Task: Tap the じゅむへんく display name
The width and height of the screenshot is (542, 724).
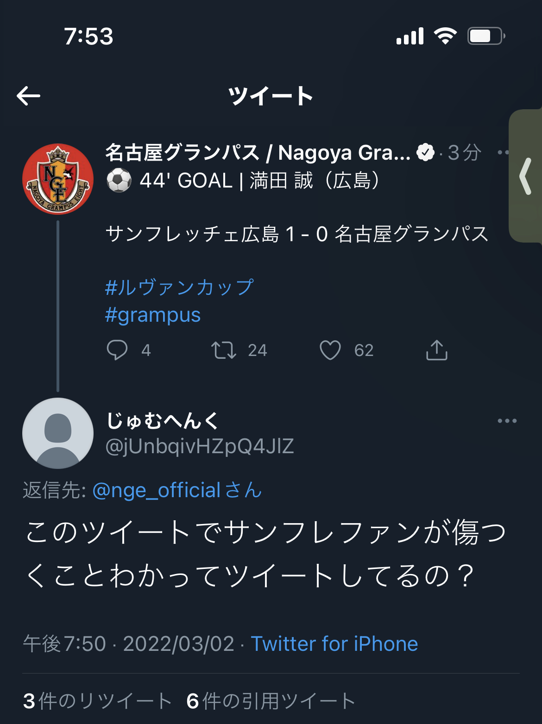Action: pyautogui.click(x=162, y=421)
